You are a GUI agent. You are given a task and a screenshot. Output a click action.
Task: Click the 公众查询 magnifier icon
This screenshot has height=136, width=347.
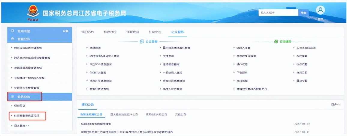[142, 42]
